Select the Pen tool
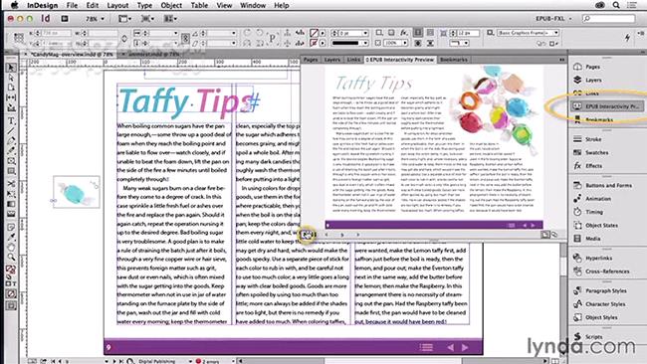647x364 pixels. (x=11, y=141)
